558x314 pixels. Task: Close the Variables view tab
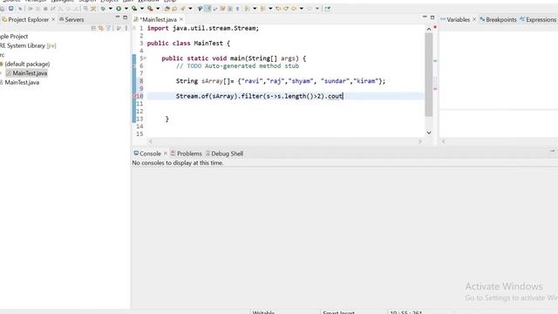474,19
